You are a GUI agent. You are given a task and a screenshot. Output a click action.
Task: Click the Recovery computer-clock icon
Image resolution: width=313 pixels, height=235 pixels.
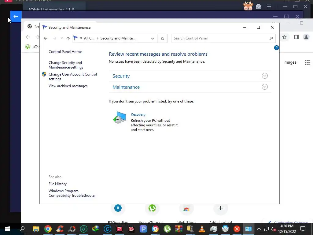point(120,117)
